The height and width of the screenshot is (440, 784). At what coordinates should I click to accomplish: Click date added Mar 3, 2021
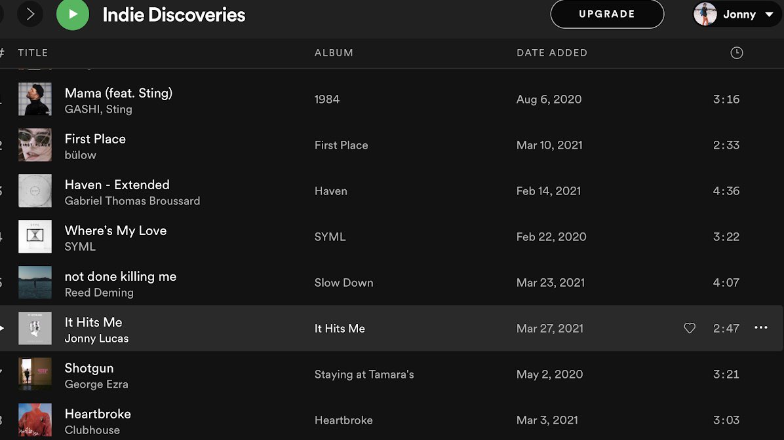point(547,420)
